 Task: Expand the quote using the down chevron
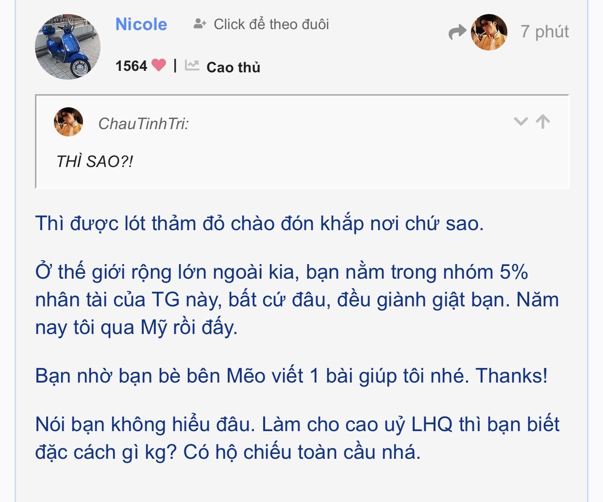pos(520,121)
